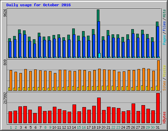Viewport: 168px width, 131px height.
Task: Click day label 21 on the x-axis
Action: pyautogui.click(x=108, y=127)
